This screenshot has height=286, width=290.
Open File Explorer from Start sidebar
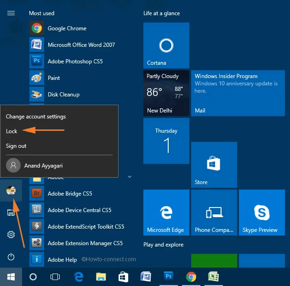tap(11, 213)
